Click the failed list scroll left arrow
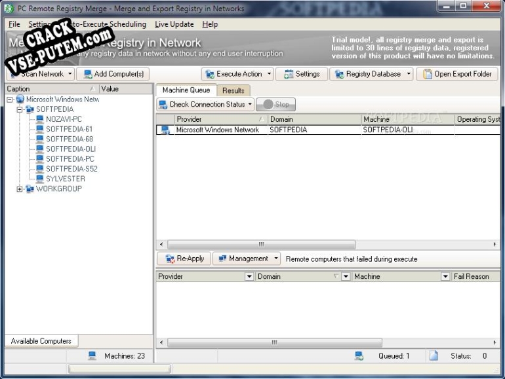 [x=161, y=343]
